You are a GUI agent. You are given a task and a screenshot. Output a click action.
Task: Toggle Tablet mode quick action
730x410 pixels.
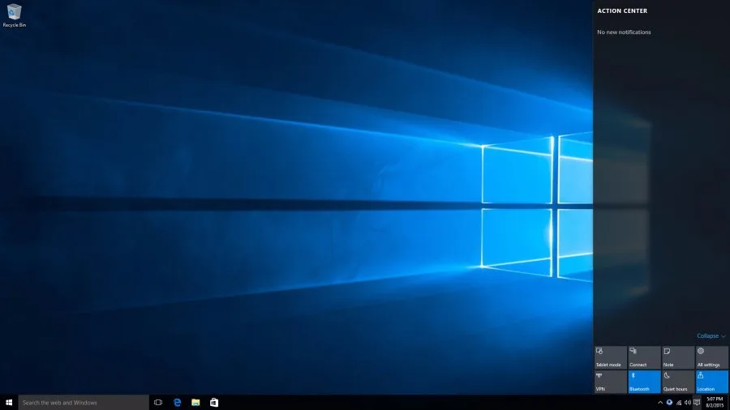[610, 357]
